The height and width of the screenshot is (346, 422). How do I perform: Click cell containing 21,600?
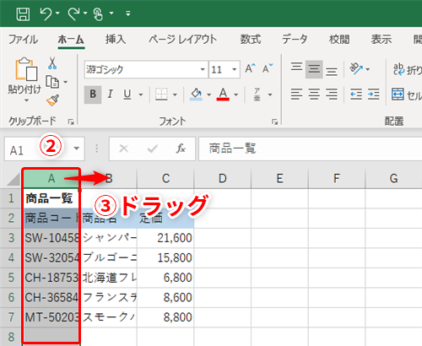pyautogui.click(x=165, y=238)
